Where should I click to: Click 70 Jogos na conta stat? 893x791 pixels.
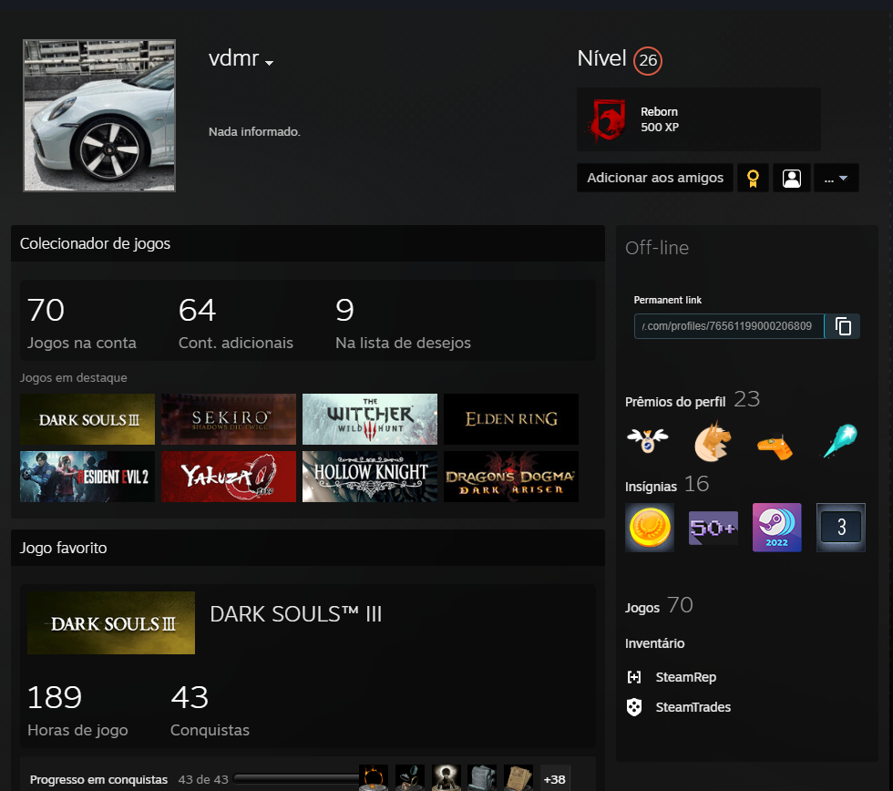(82, 323)
